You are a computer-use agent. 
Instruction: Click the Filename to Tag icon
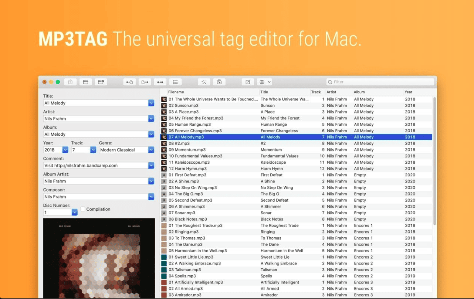coord(145,82)
